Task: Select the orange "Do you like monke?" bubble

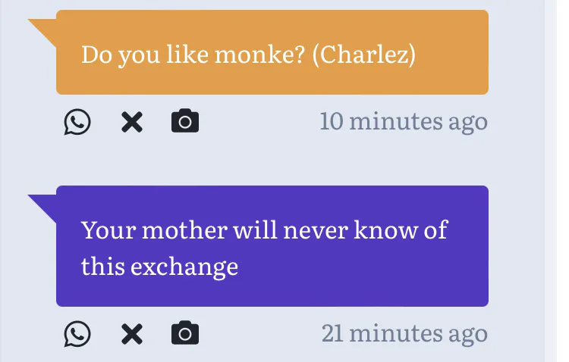Action: (272, 76)
